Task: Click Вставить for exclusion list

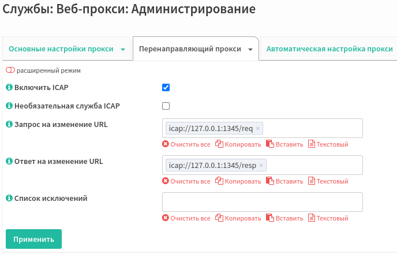Action: point(290,218)
